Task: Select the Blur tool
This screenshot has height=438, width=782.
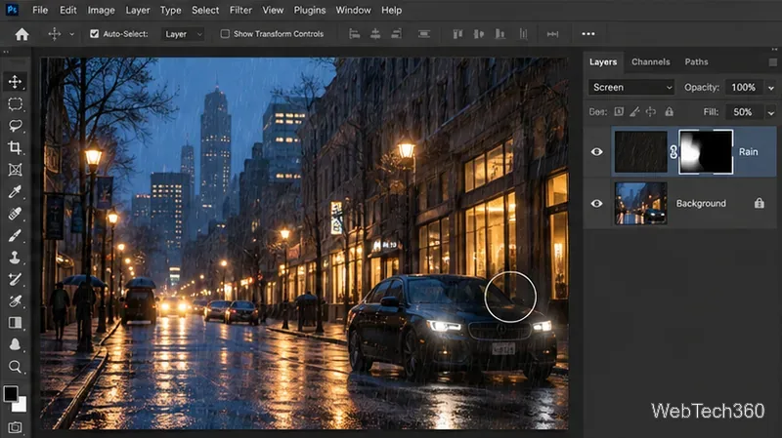Action: click(x=15, y=344)
